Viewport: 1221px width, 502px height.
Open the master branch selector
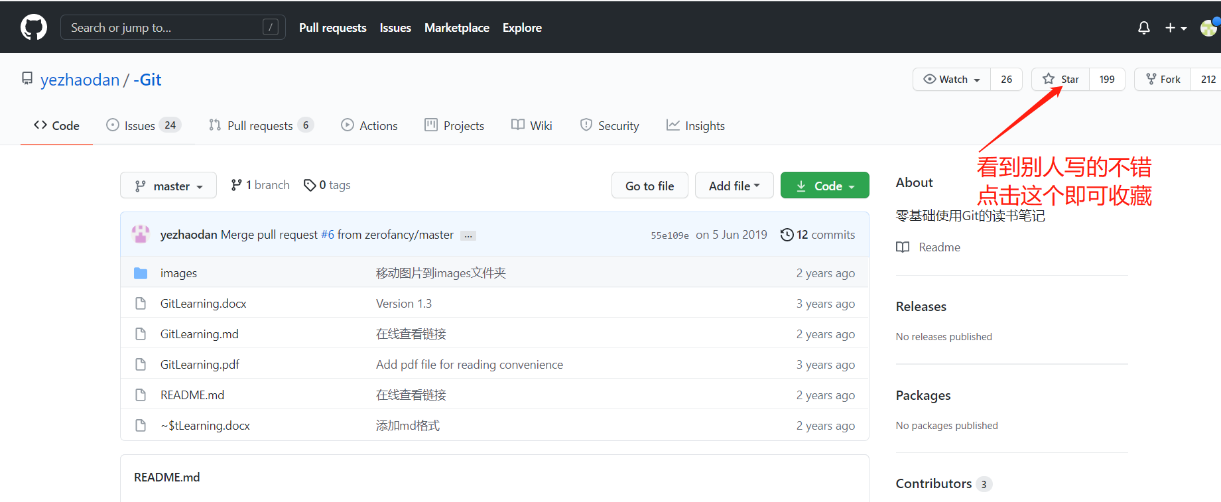click(168, 186)
